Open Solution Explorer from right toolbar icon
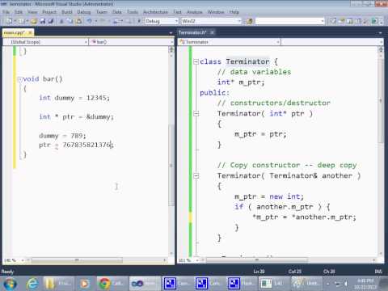The image size is (388, 291). tap(334, 21)
